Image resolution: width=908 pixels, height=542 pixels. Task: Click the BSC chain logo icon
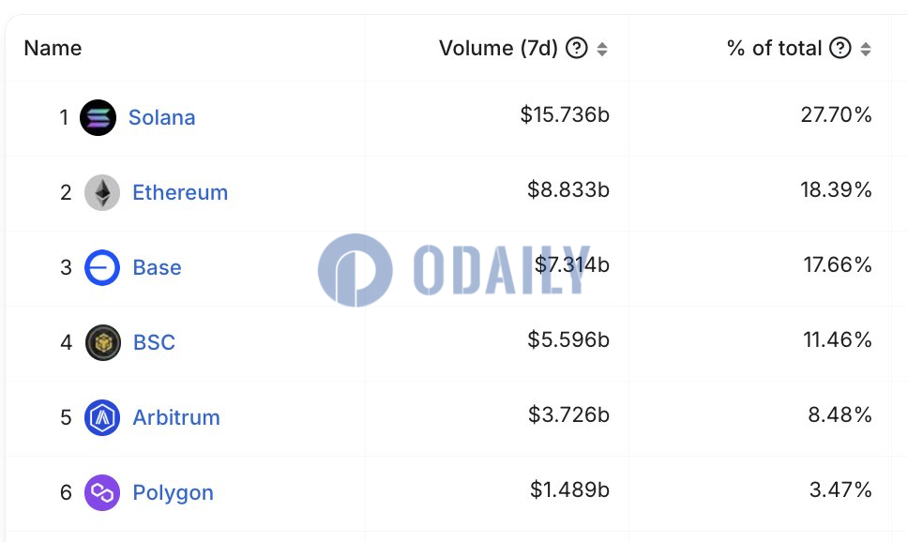(x=103, y=342)
